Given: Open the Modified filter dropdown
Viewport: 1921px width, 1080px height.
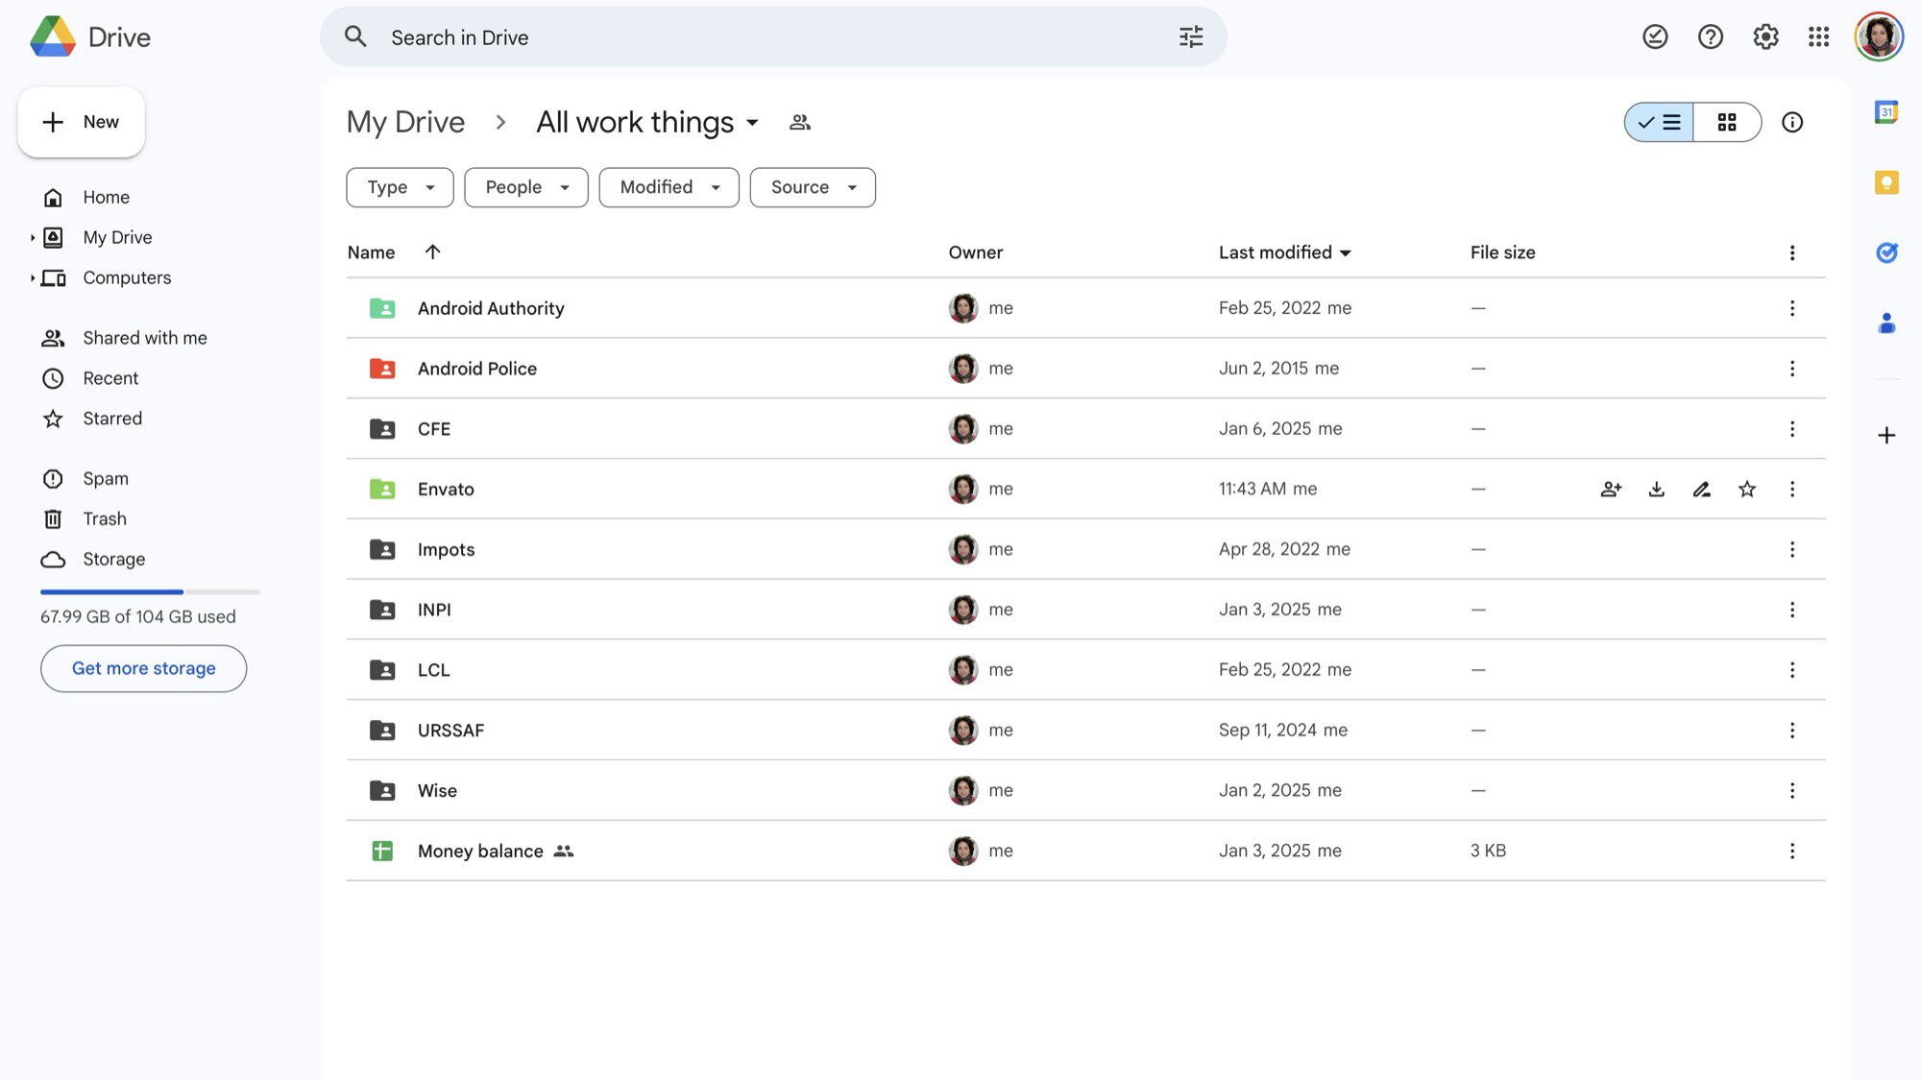Looking at the screenshot, I should coord(669,187).
